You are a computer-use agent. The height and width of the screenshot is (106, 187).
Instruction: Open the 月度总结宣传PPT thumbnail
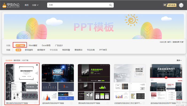166,82
